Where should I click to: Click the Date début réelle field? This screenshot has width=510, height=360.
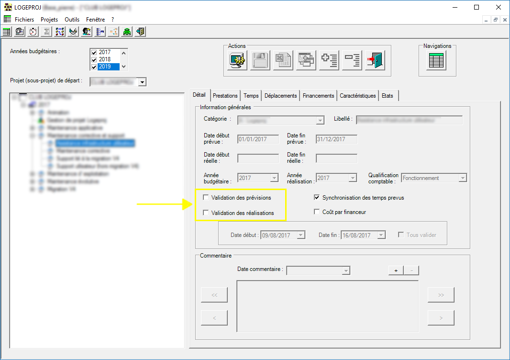pyautogui.click(x=258, y=158)
